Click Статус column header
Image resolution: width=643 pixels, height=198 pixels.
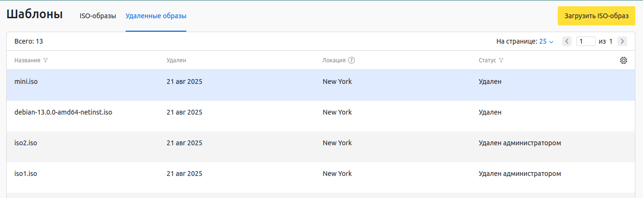pos(487,60)
